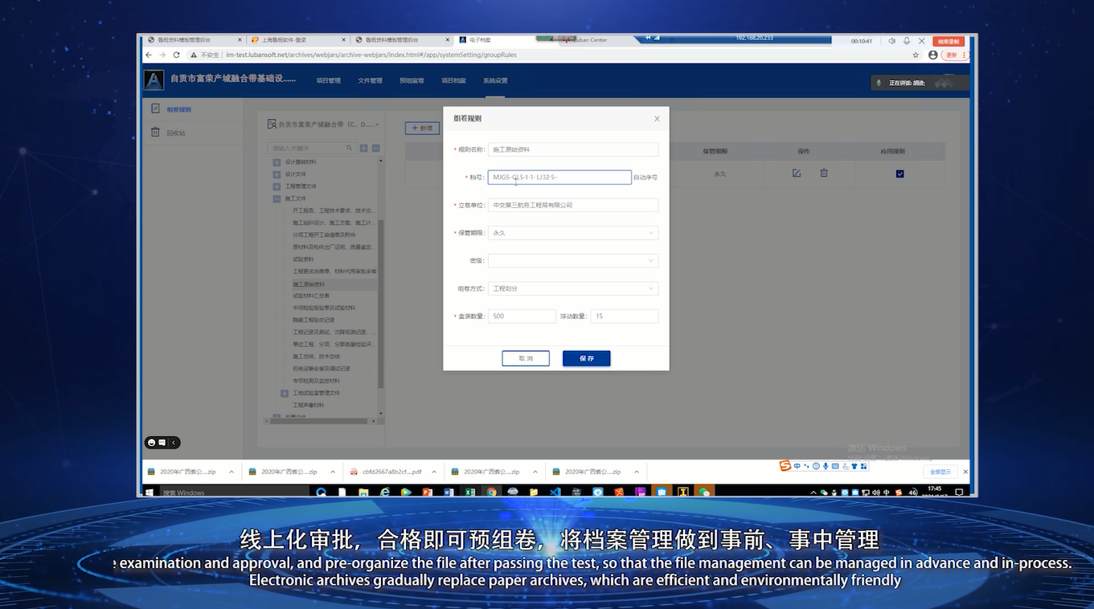Click the browser forward arrow
Viewport: 1094px width, 609px height.
162,55
